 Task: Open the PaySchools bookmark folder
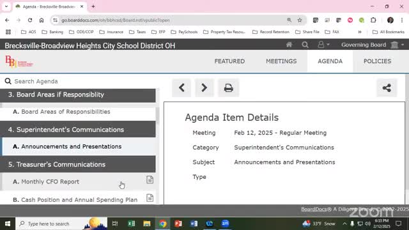click(184, 32)
